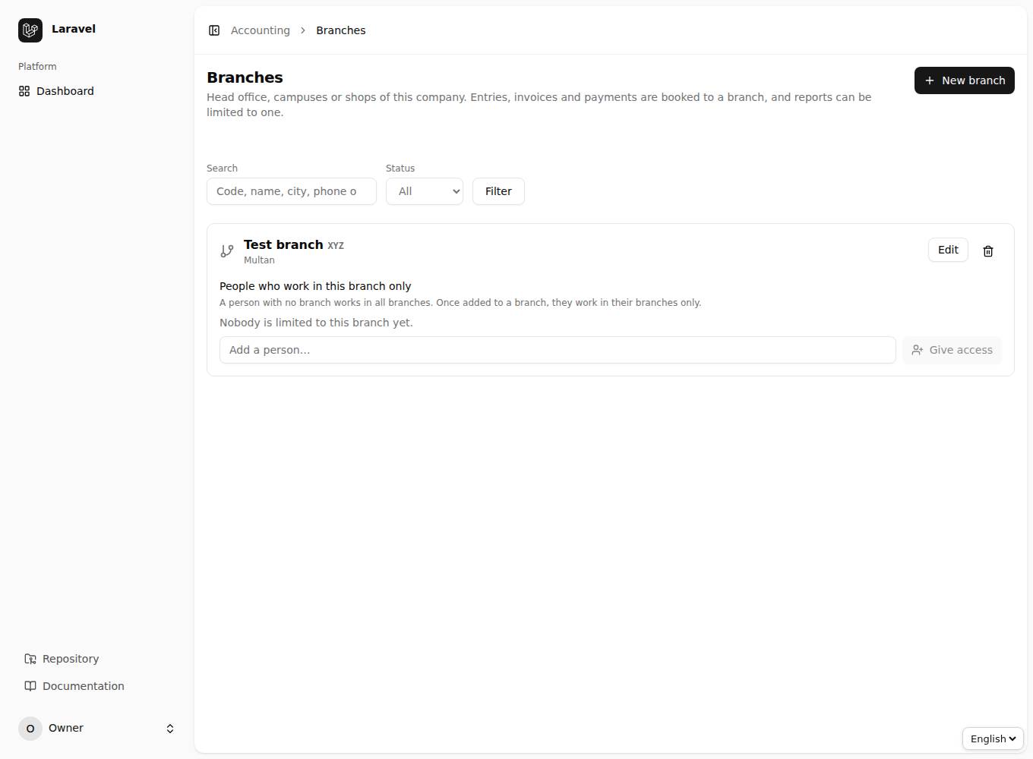Click the Laravel app name
1033x759 pixels.
[x=74, y=29]
